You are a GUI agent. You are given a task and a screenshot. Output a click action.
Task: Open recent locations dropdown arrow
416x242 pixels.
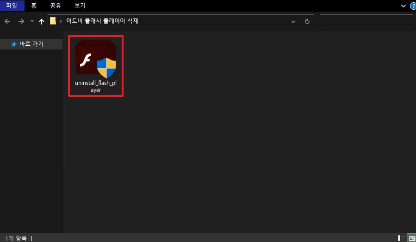[x=32, y=21]
